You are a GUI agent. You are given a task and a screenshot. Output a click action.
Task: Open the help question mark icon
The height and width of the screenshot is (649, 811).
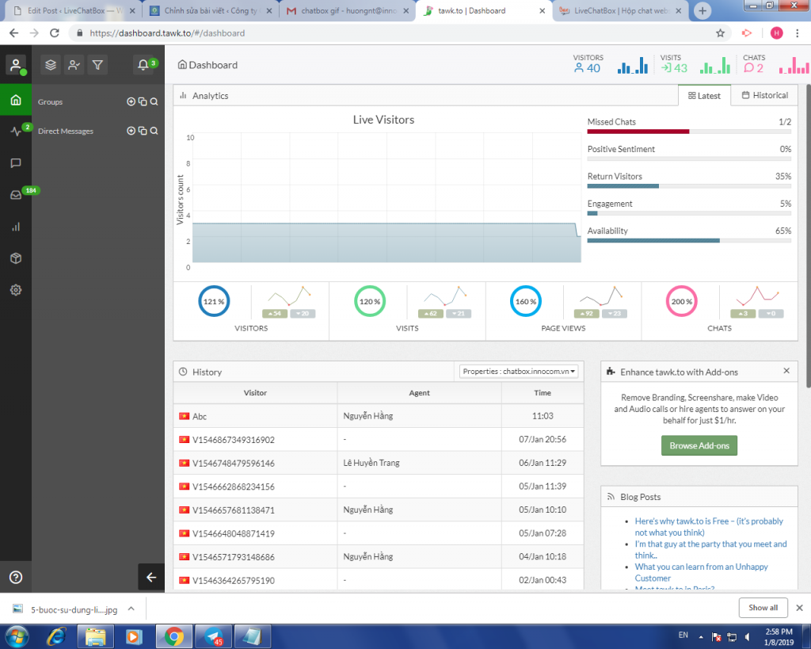click(16, 577)
